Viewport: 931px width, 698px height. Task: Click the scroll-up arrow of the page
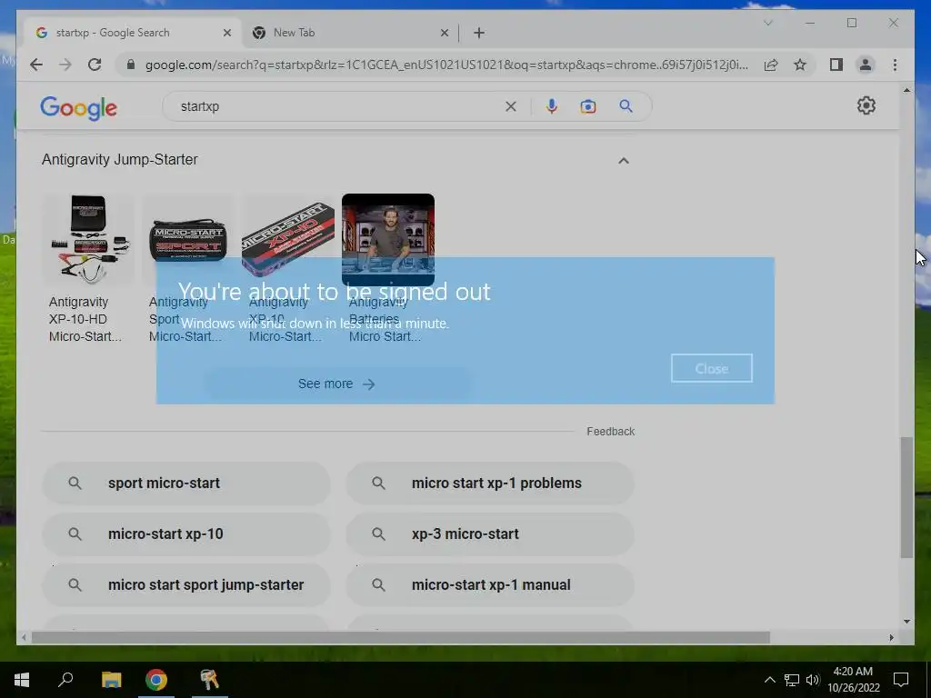tap(906, 90)
